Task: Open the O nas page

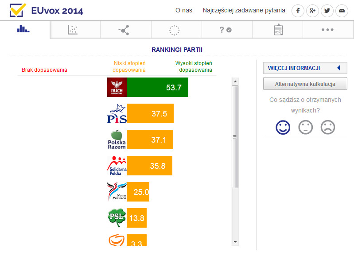Action: 184,10
